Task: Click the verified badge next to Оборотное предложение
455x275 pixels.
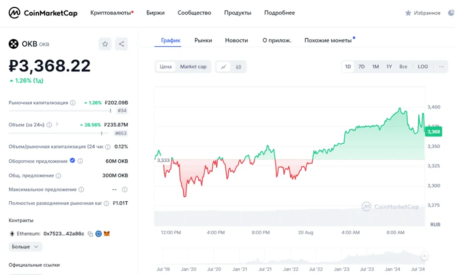Action: [73, 160]
